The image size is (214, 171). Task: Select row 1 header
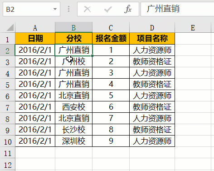(8, 39)
